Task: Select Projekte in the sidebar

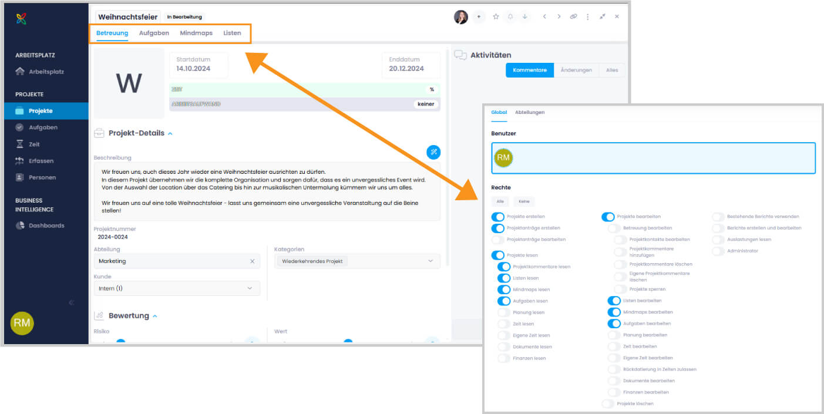Action: (x=45, y=111)
